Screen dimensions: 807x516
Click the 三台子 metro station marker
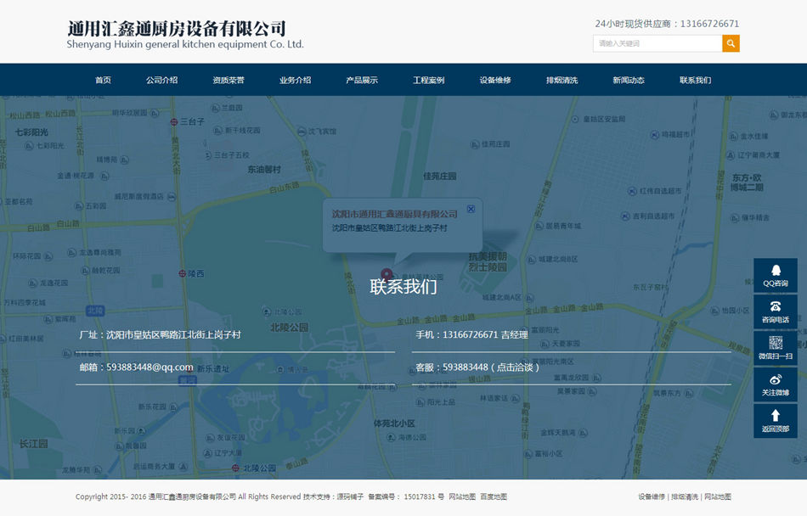tap(174, 122)
